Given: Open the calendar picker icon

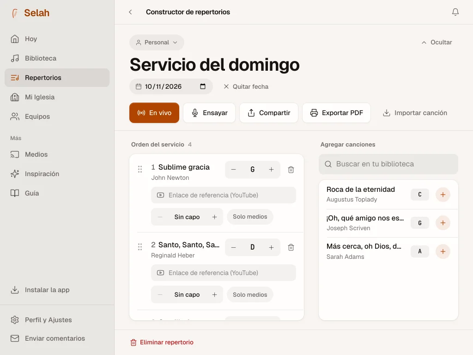Looking at the screenshot, I should [x=203, y=86].
